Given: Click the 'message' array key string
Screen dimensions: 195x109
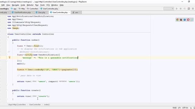Looking at the screenshot, I should pos(27,58).
